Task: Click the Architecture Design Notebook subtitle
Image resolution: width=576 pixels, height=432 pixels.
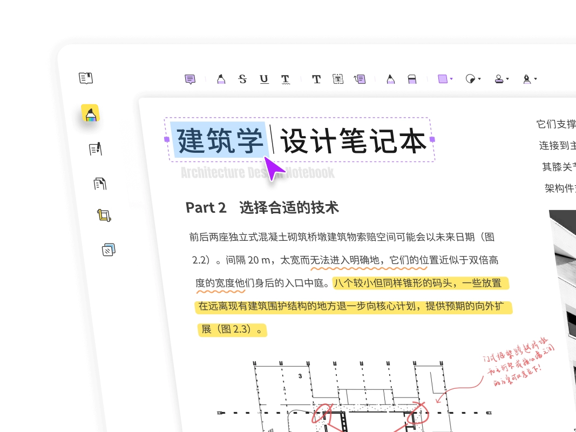Action: 257,173
